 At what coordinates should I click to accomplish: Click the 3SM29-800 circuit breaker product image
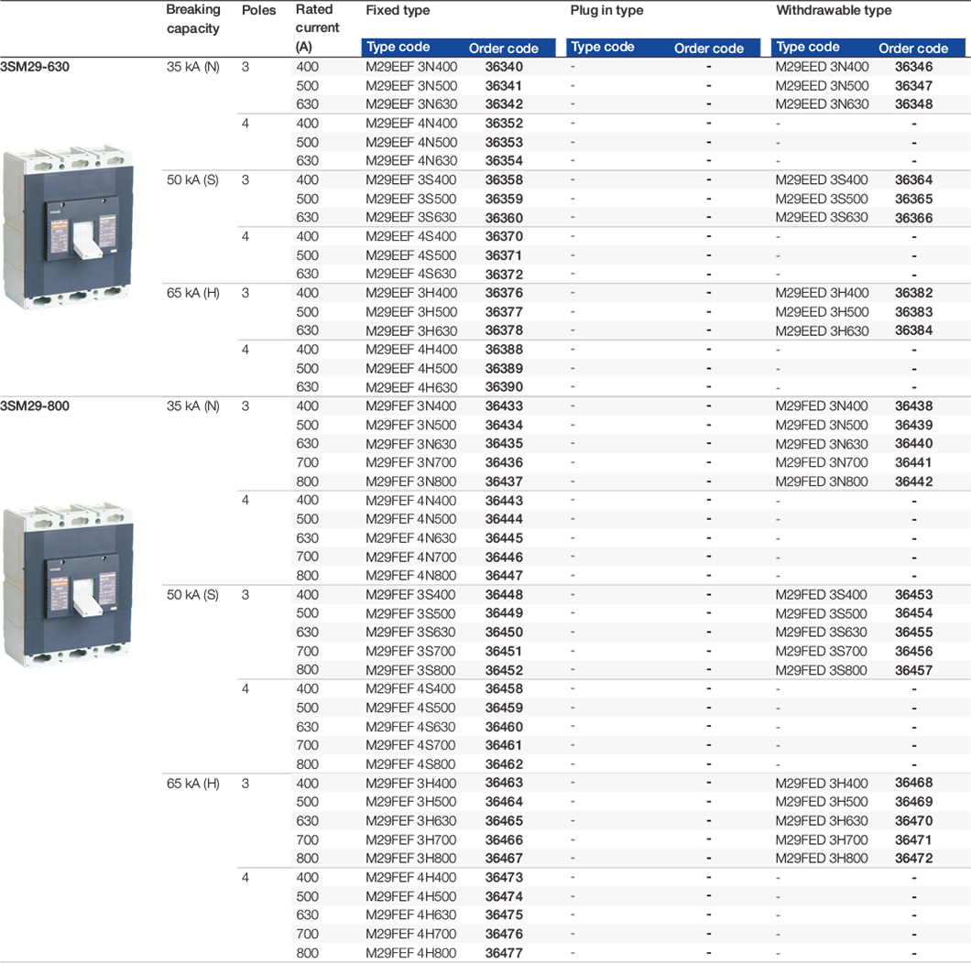70,586
